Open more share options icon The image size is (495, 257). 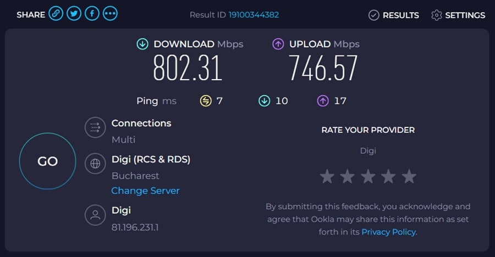tap(110, 14)
